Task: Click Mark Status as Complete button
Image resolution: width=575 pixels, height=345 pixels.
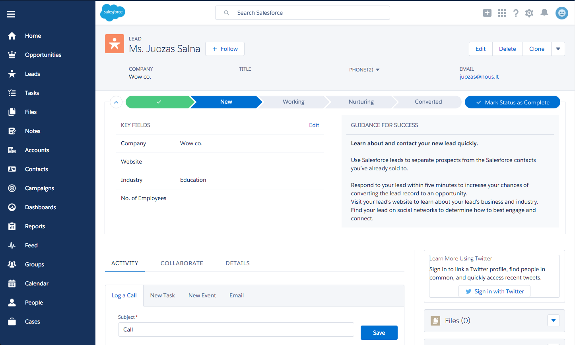Action: pyautogui.click(x=513, y=102)
